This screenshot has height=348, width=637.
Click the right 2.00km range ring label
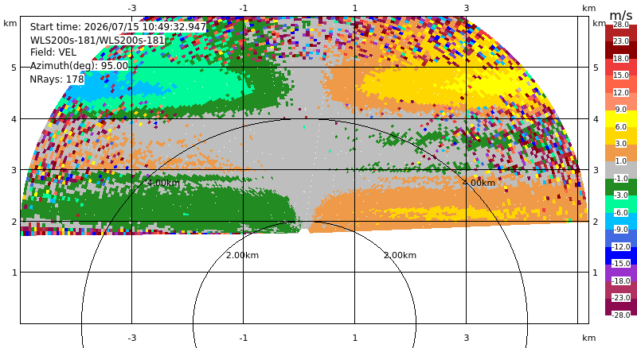pyautogui.click(x=401, y=255)
